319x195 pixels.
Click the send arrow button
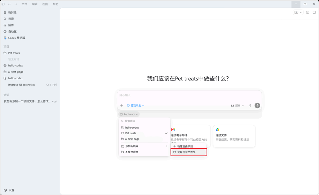[257, 106]
